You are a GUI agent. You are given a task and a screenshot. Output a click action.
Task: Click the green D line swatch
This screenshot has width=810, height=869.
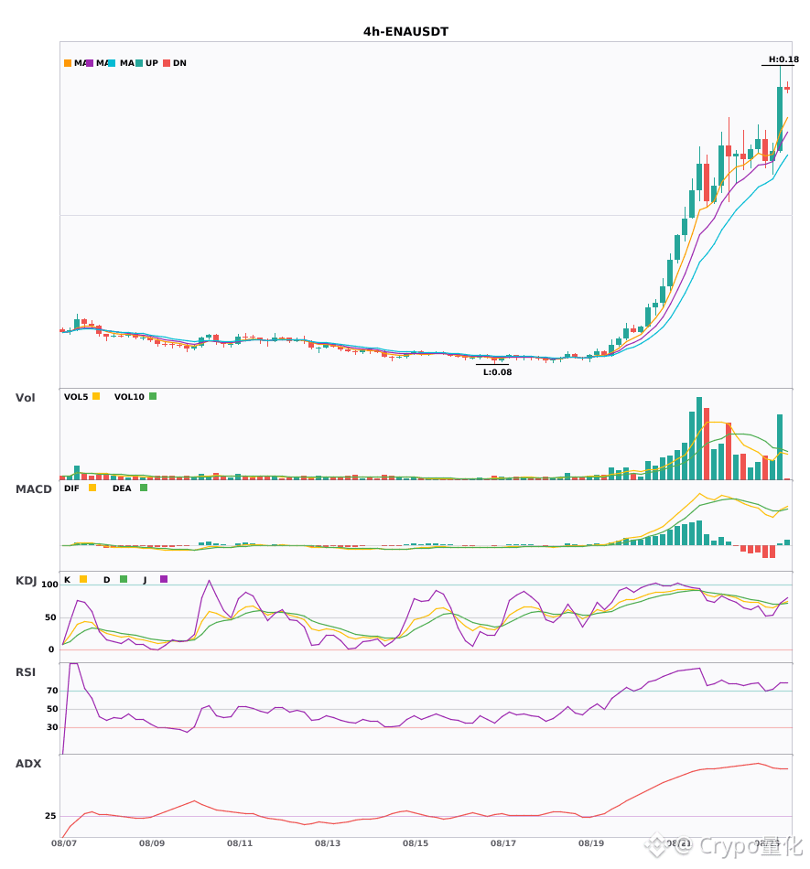point(124,579)
